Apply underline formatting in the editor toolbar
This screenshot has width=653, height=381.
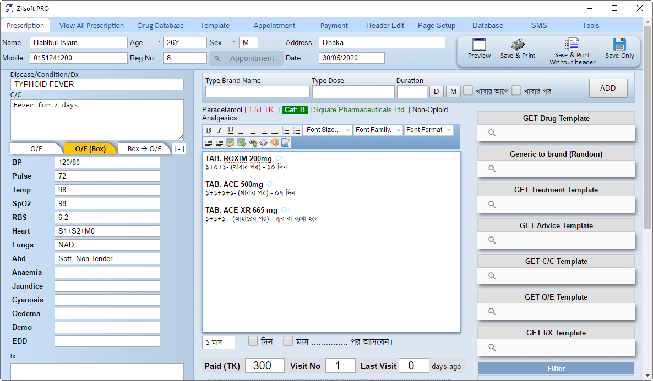click(230, 131)
